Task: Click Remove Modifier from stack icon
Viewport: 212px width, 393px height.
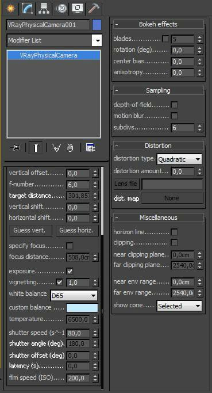Action: click(71, 148)
